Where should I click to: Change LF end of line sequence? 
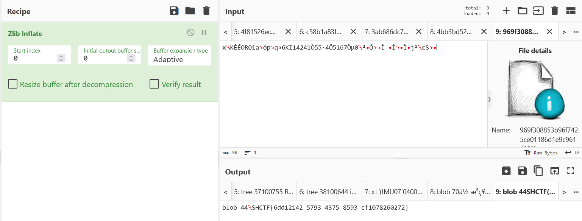point(572,153)
